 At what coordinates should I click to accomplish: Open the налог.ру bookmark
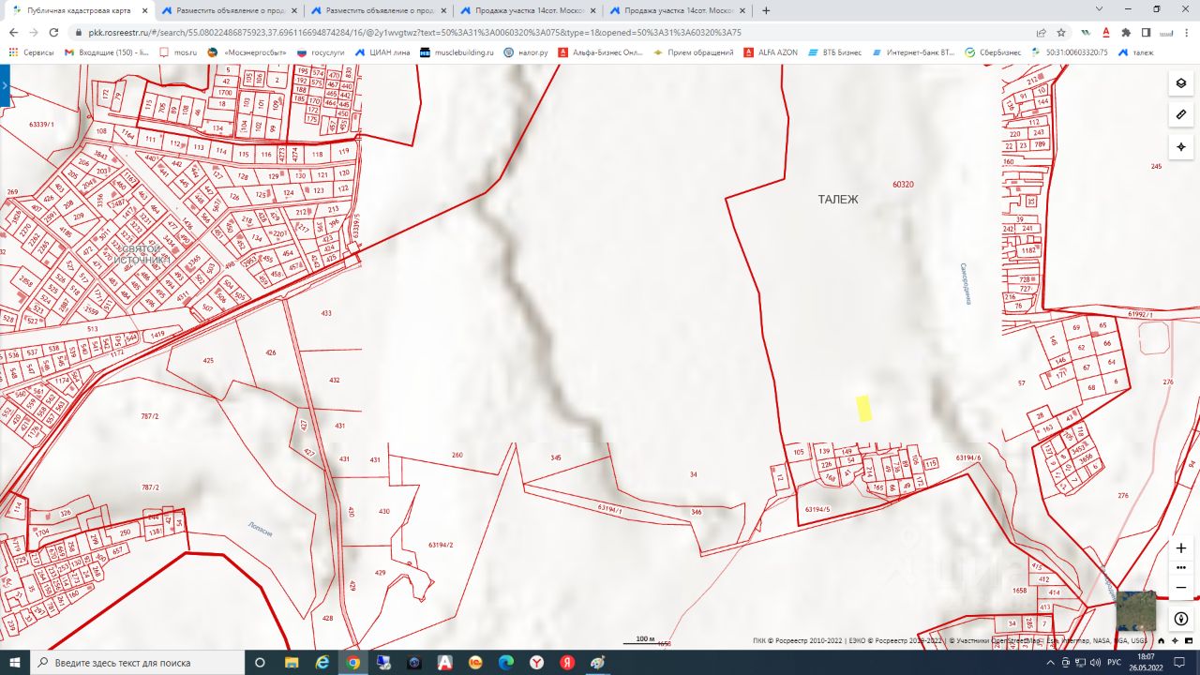coord(526,52)
